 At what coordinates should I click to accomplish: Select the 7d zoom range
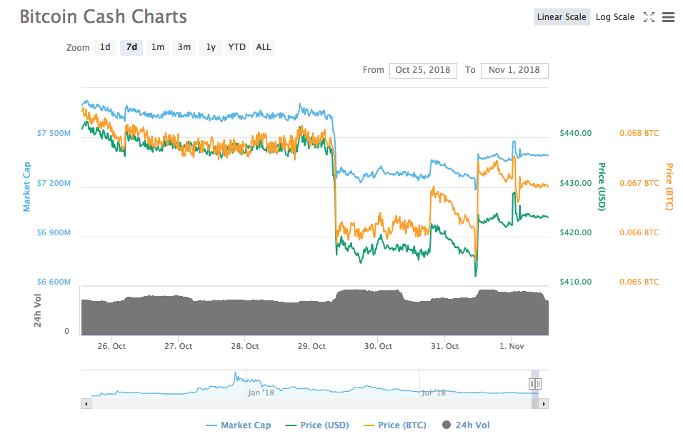coord(131,48)
